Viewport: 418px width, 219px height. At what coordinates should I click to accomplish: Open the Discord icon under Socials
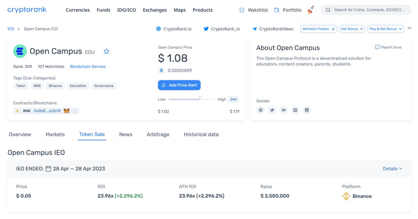[284, 110]
